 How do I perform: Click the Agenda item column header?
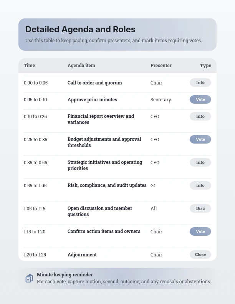[81, 66]
